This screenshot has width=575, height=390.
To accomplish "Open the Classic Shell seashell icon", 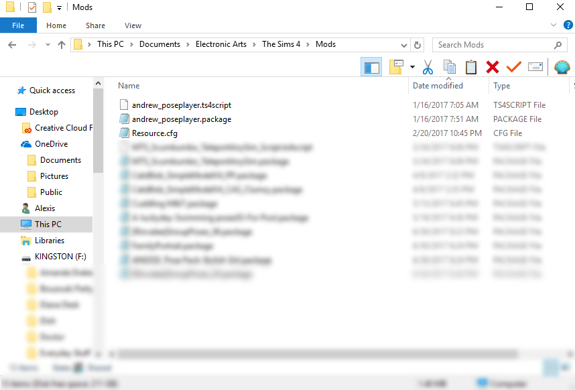I will point(562,67).
